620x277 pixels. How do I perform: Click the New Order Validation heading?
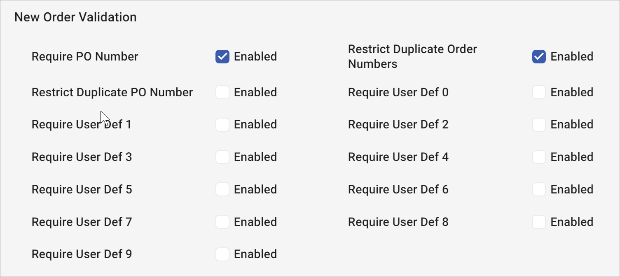point(75,17)
